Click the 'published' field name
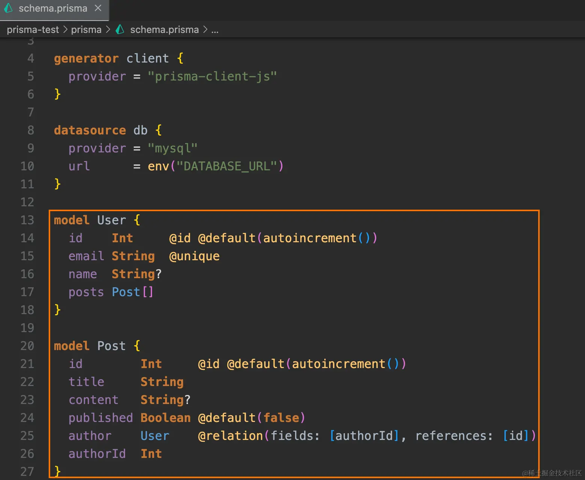Screen dimensions: 585x480 [101, 418]
